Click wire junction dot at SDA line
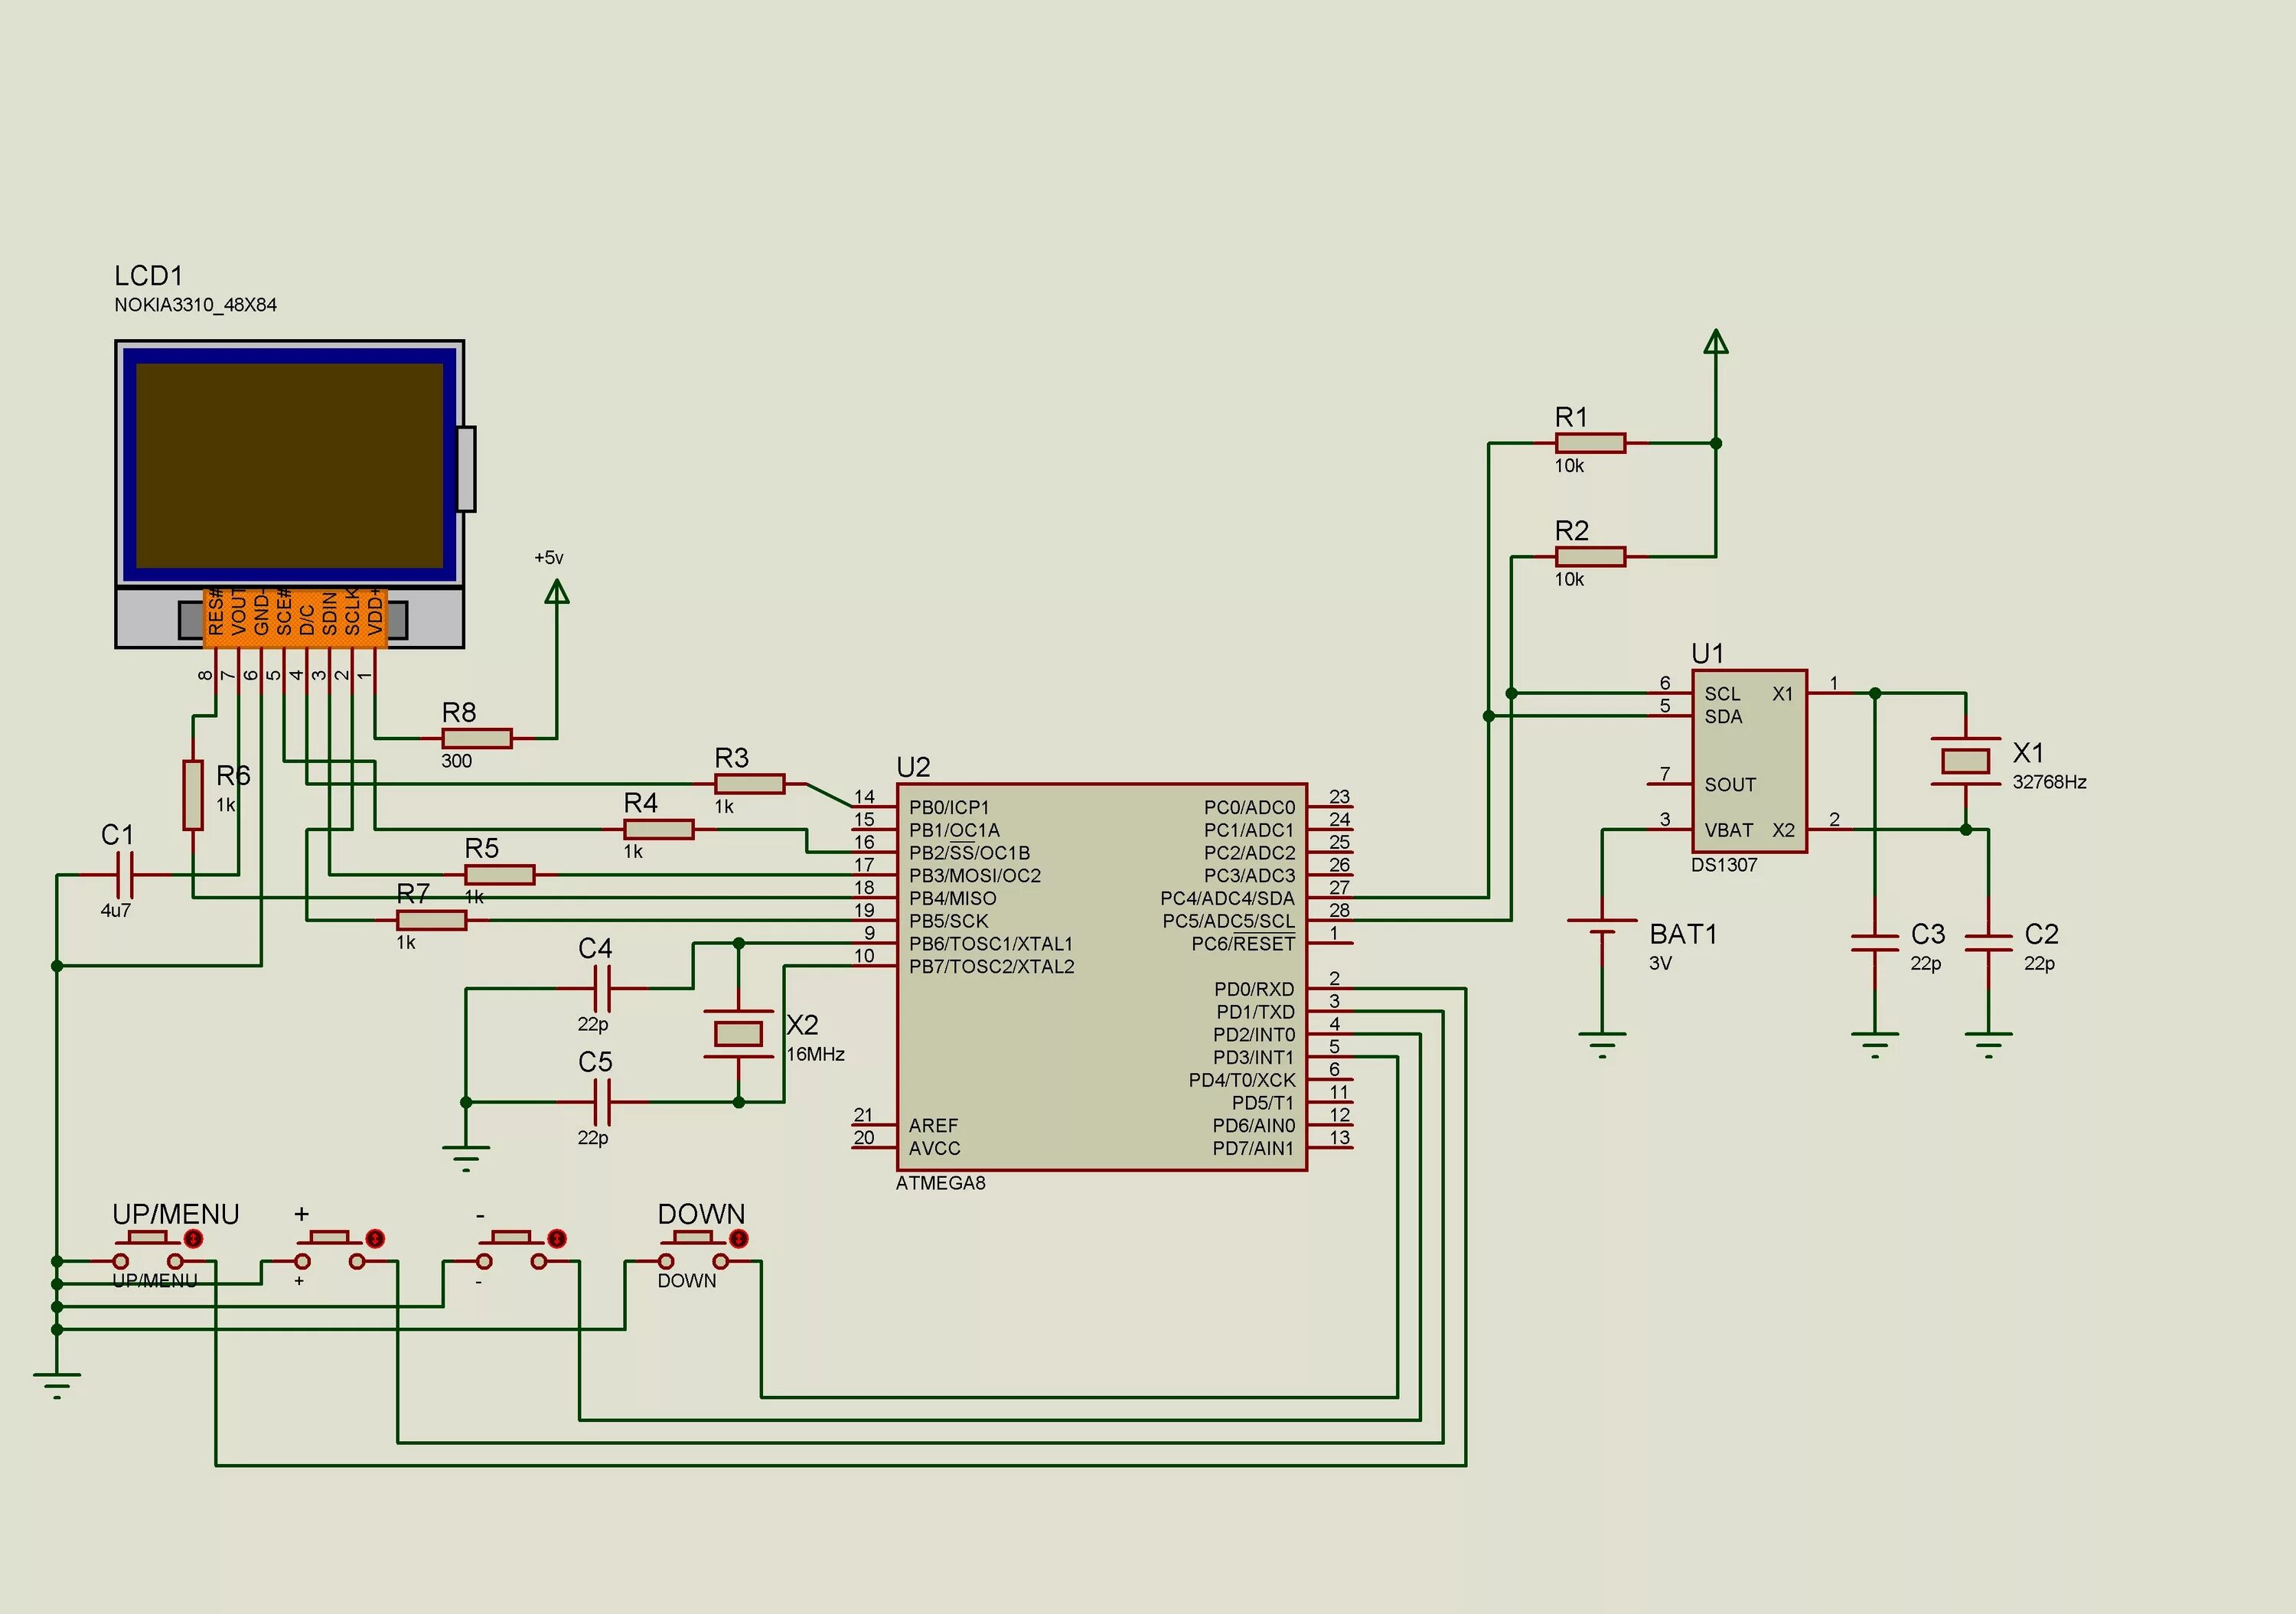The image size is (2296, 1614). pos(1488,716)
